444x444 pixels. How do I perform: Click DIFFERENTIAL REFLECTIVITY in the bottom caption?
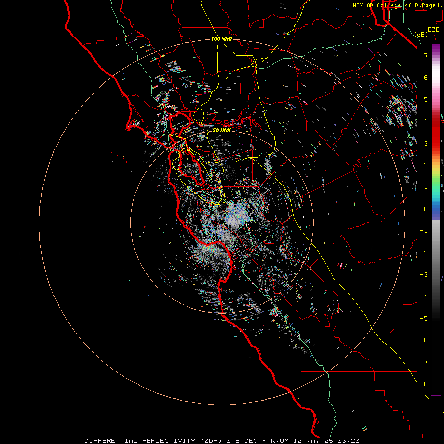[x=140, y=441]
